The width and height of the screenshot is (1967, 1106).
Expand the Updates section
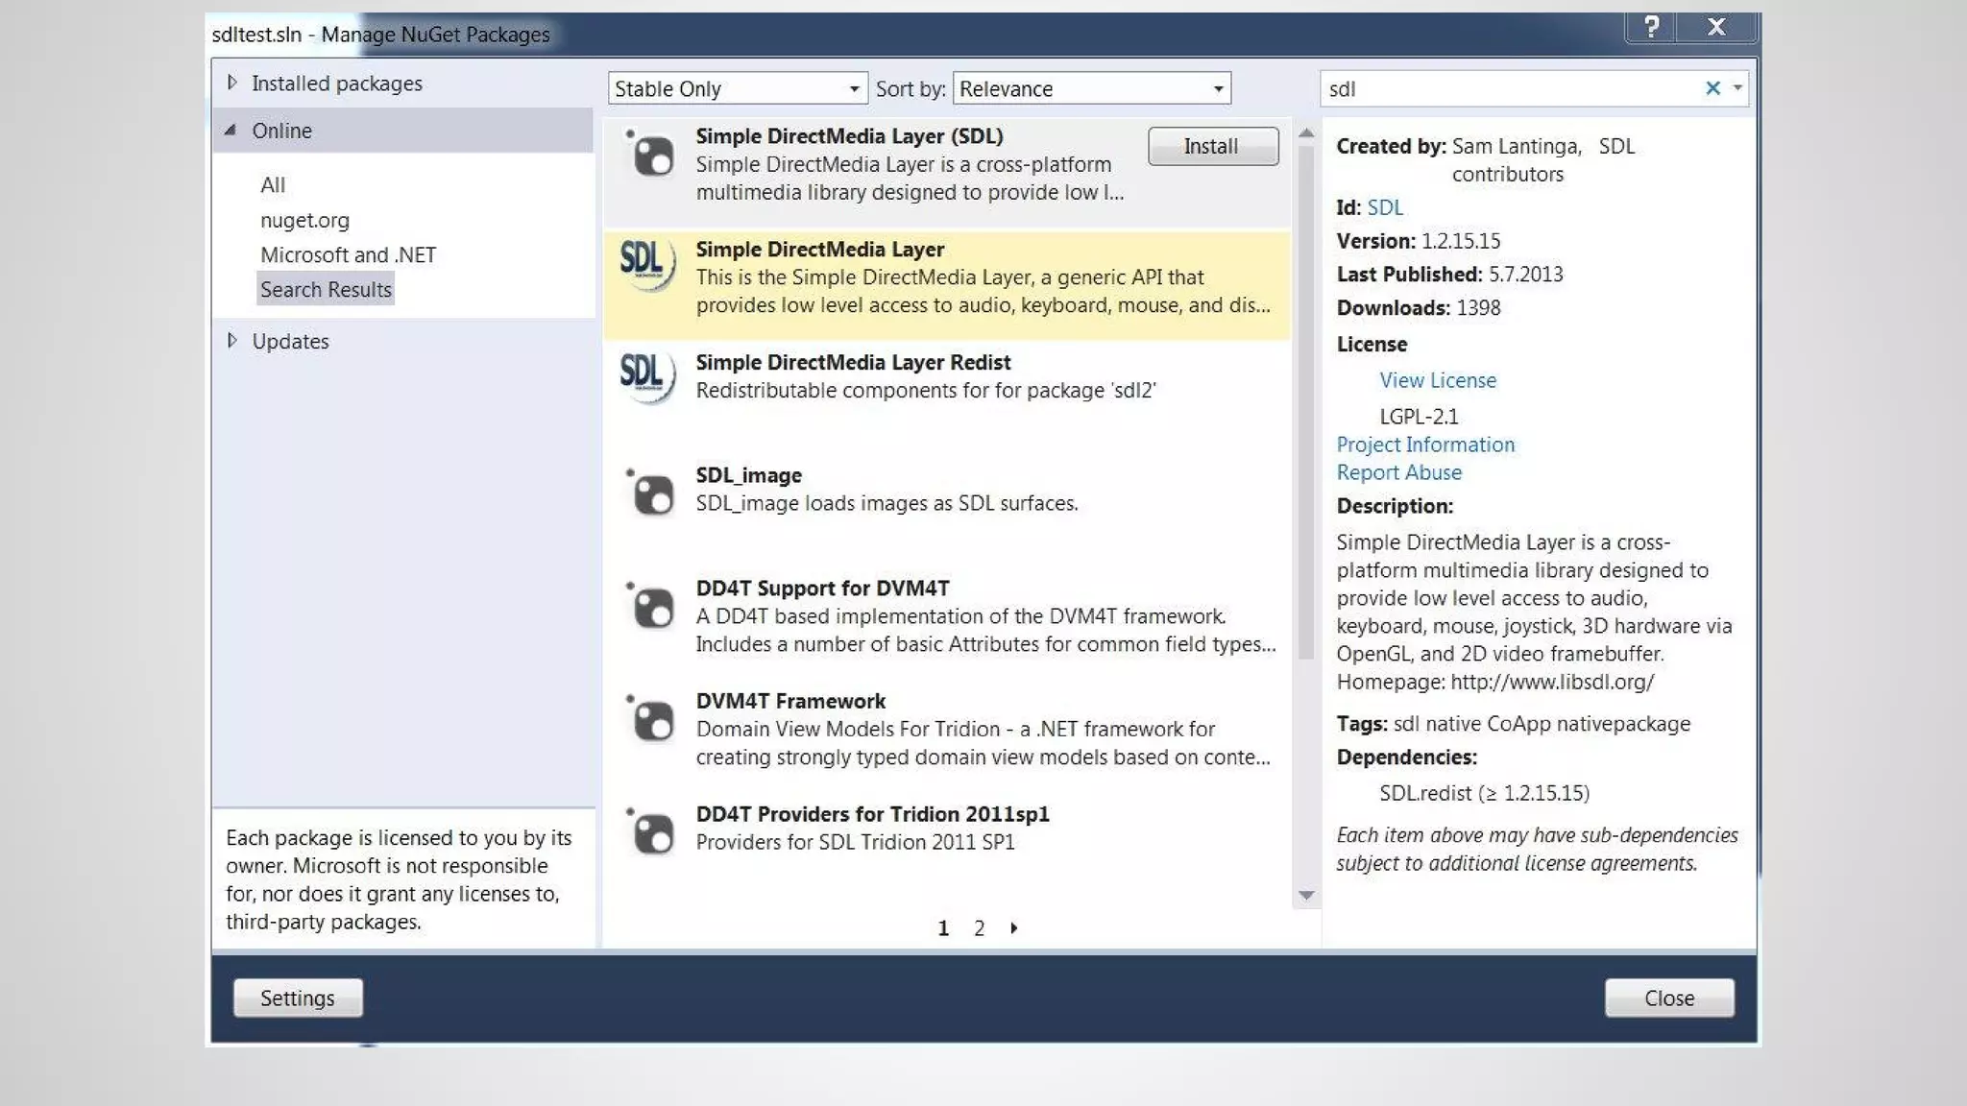coord(232,341)
